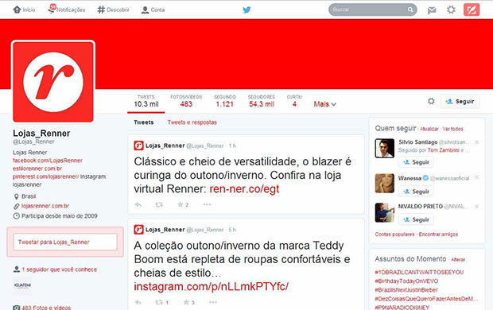The image size is (493, 310).
Task: Open pinterest.com/lojasrenner/ link
Action: (x=46, y=176)
